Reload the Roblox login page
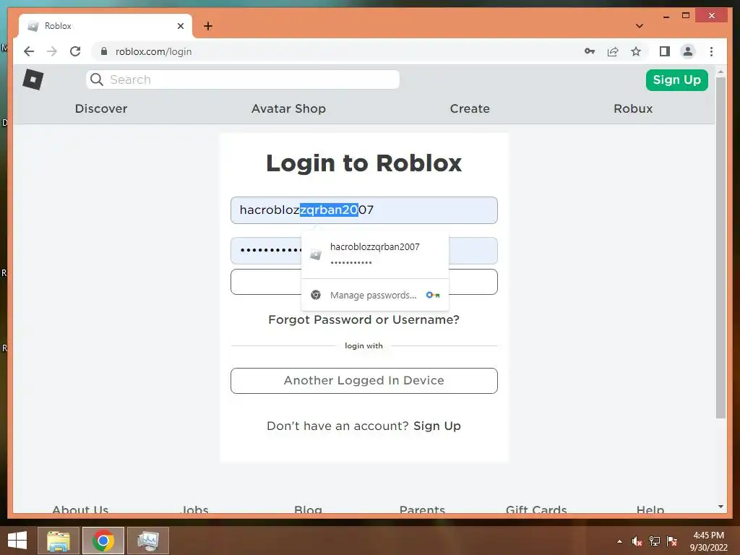 point(75,51)
